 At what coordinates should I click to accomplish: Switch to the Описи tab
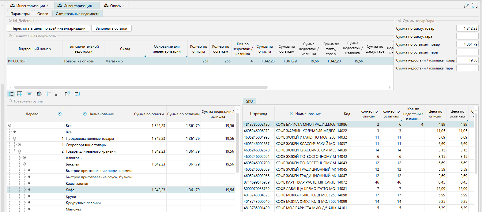pyautogui.click(x=43, y=14)
